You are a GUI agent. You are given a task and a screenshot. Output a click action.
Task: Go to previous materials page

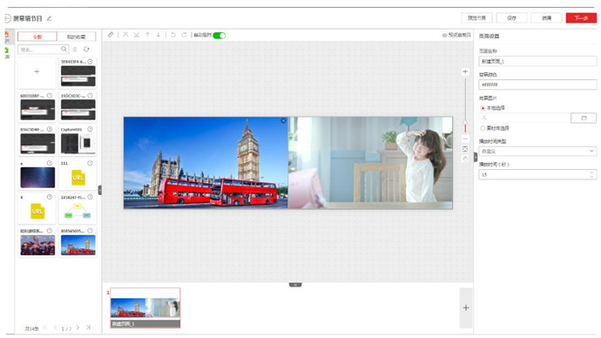[55, 328]
